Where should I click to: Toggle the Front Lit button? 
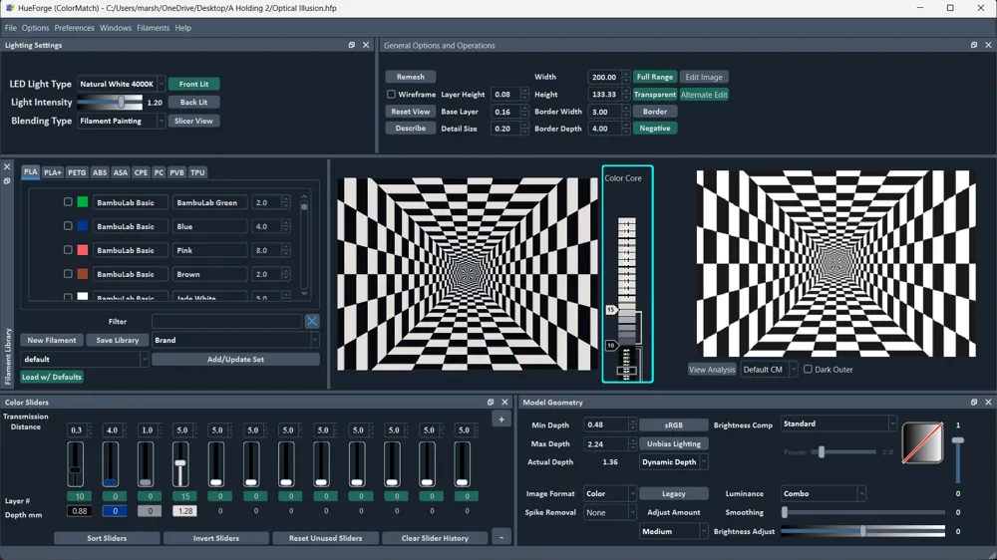click(193, 84)
